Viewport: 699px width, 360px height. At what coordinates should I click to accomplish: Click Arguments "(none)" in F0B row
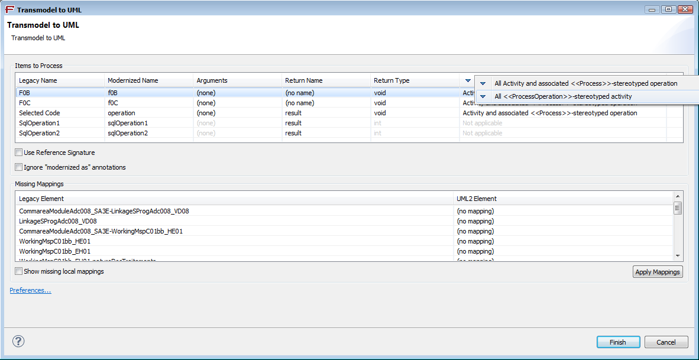(x=237, y=93)
